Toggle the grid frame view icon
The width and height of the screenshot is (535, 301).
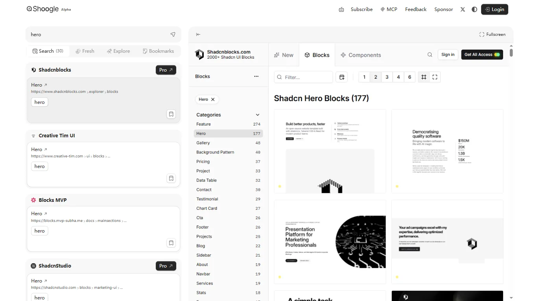coord(424,77)
